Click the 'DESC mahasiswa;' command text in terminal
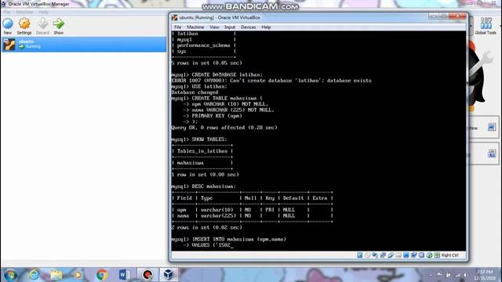 [x=214, y=186]
